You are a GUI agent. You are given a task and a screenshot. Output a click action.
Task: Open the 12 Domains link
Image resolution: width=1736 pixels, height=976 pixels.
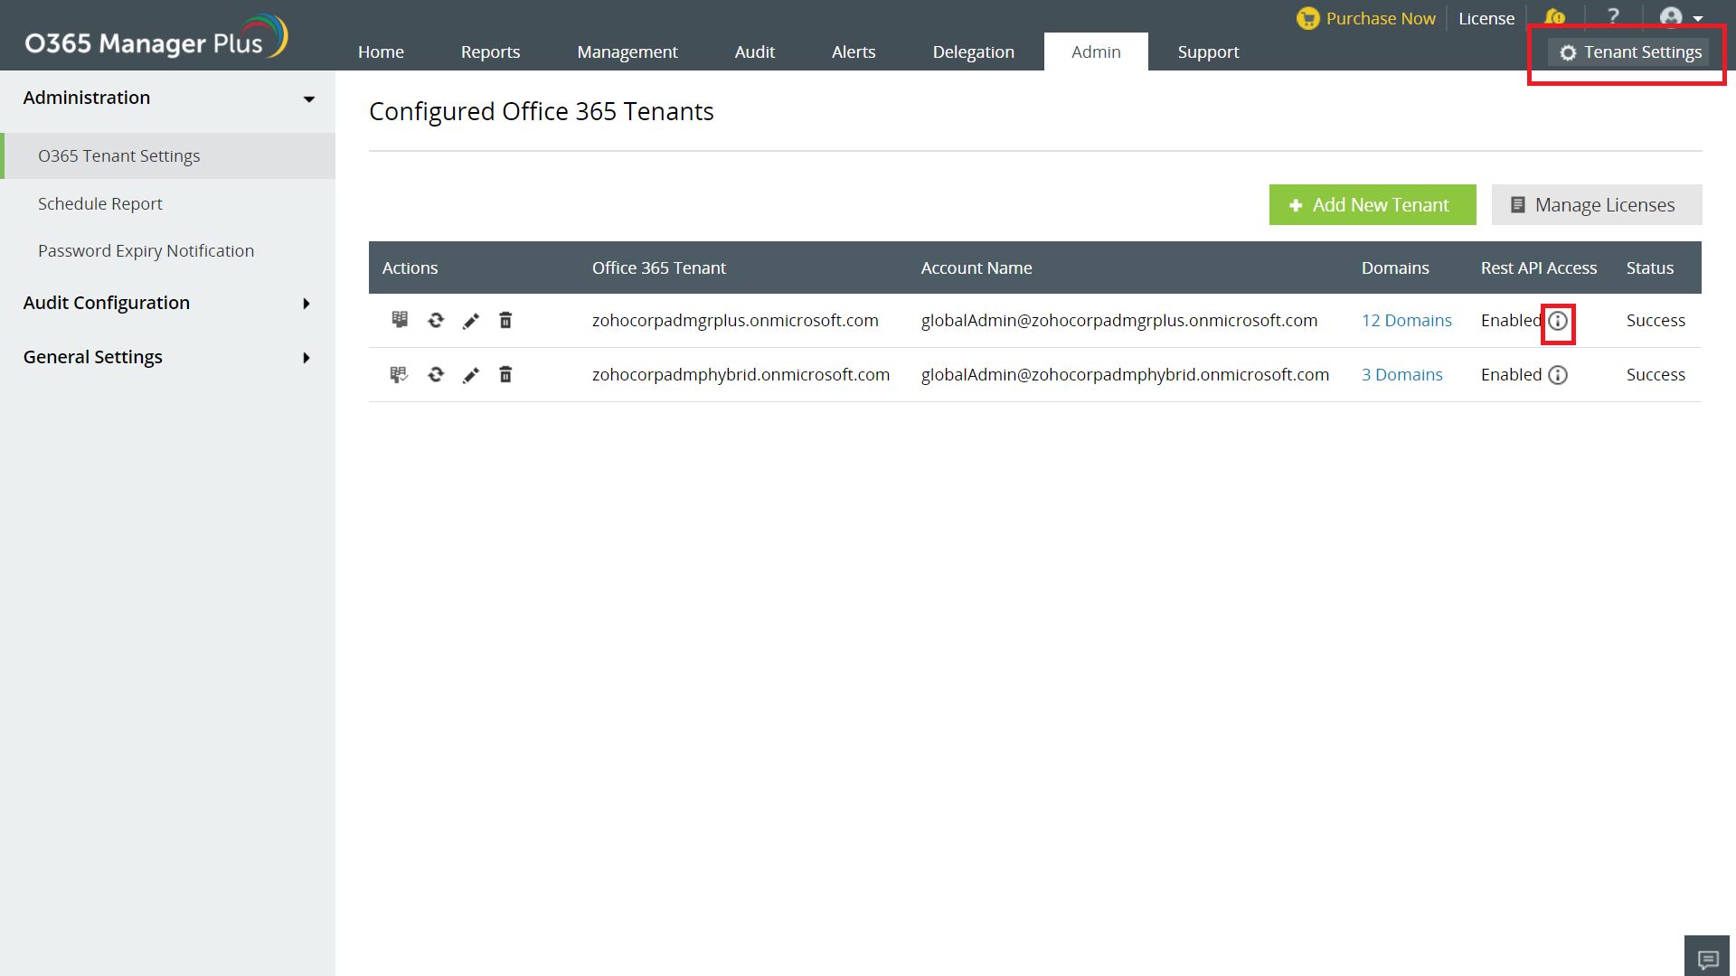pos(1406,321)
